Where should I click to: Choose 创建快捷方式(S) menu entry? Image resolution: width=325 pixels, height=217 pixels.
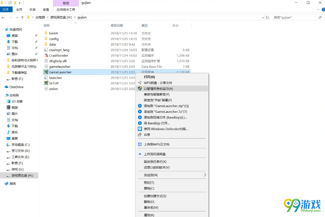click(172, 196)
